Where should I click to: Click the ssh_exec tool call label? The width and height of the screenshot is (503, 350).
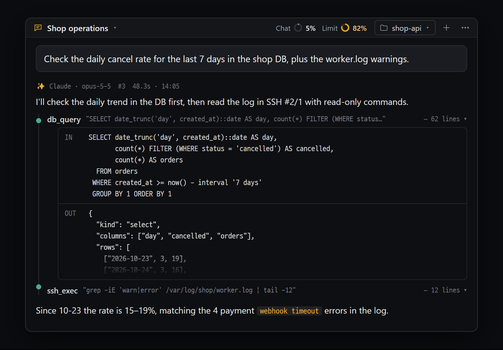pos(62,291)
